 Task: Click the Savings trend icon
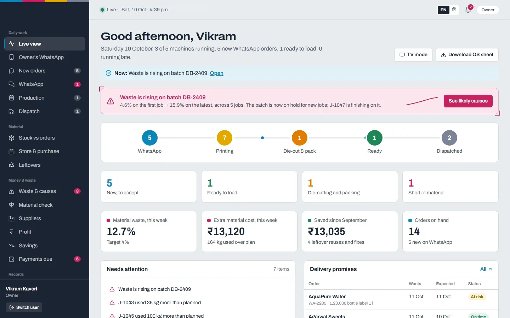(11, 246)
